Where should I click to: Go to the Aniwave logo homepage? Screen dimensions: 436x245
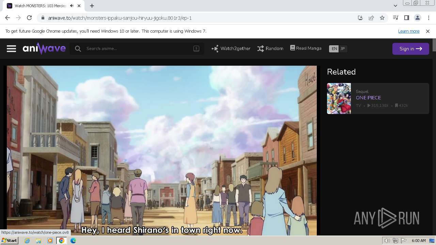pos(44,49)
